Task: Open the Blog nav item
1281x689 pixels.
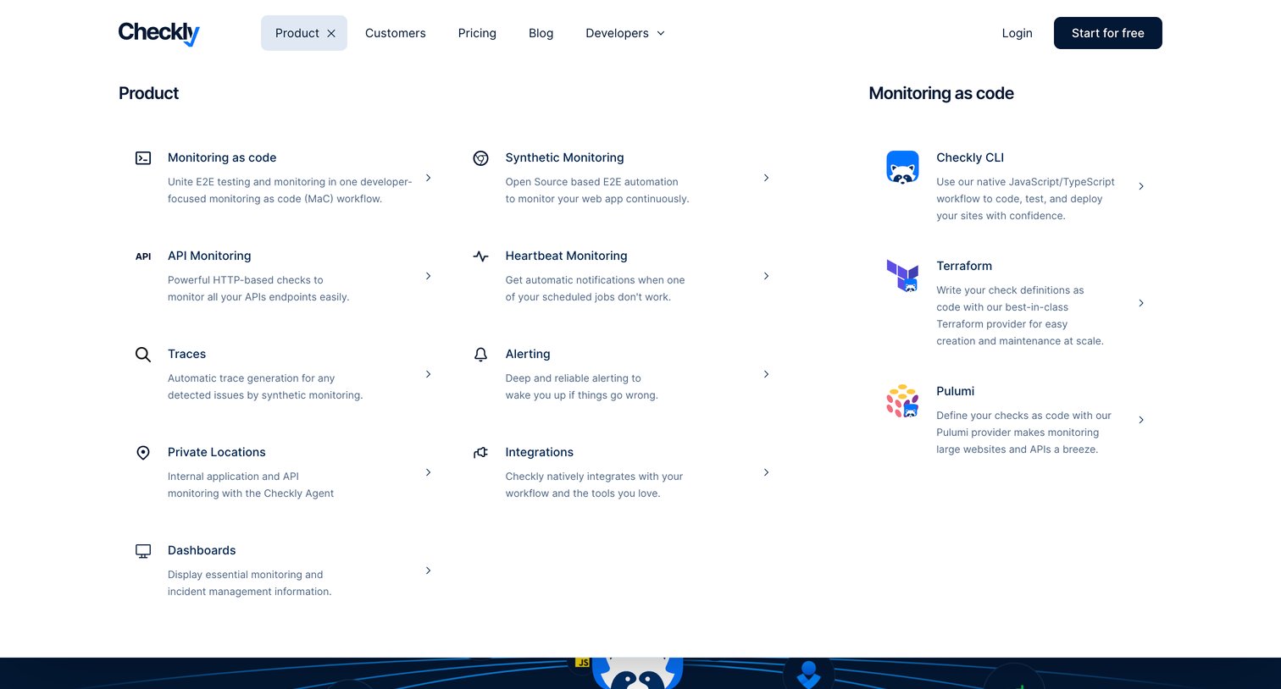Action: point(541,33)
